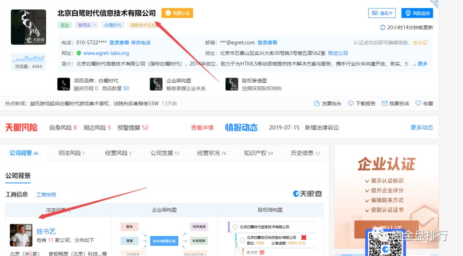
Task: Open the 曾用名 dropdown tag
Action: coord(87,25)
